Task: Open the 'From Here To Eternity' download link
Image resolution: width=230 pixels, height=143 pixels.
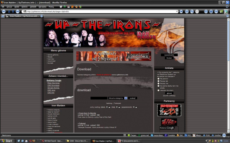Action: click(x=88, y=113)
